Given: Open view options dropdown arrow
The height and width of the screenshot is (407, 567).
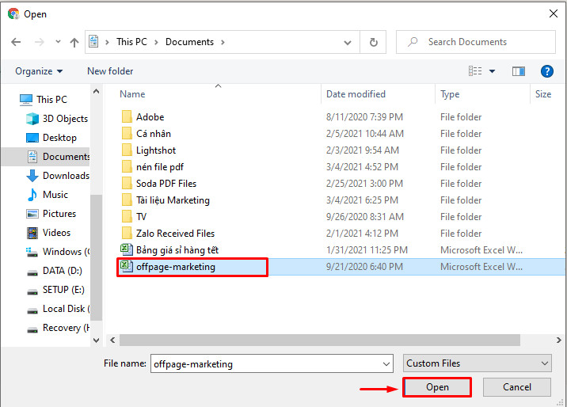Looking at the screenshot, I should [492, 71].
